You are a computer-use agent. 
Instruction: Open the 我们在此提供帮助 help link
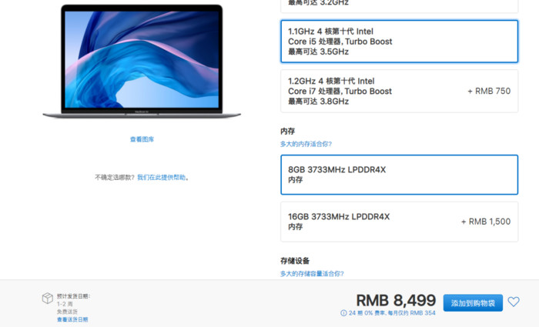161,177
